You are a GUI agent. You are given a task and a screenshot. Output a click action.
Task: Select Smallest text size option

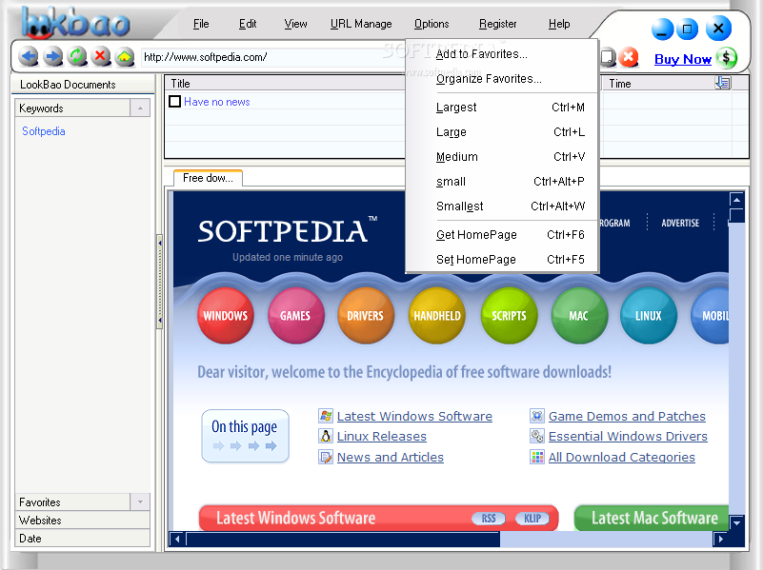(x=501, y=206)
